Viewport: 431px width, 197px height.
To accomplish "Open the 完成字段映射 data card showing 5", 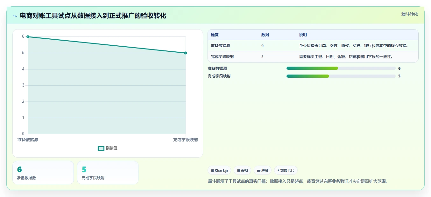I will coord(108,173).
